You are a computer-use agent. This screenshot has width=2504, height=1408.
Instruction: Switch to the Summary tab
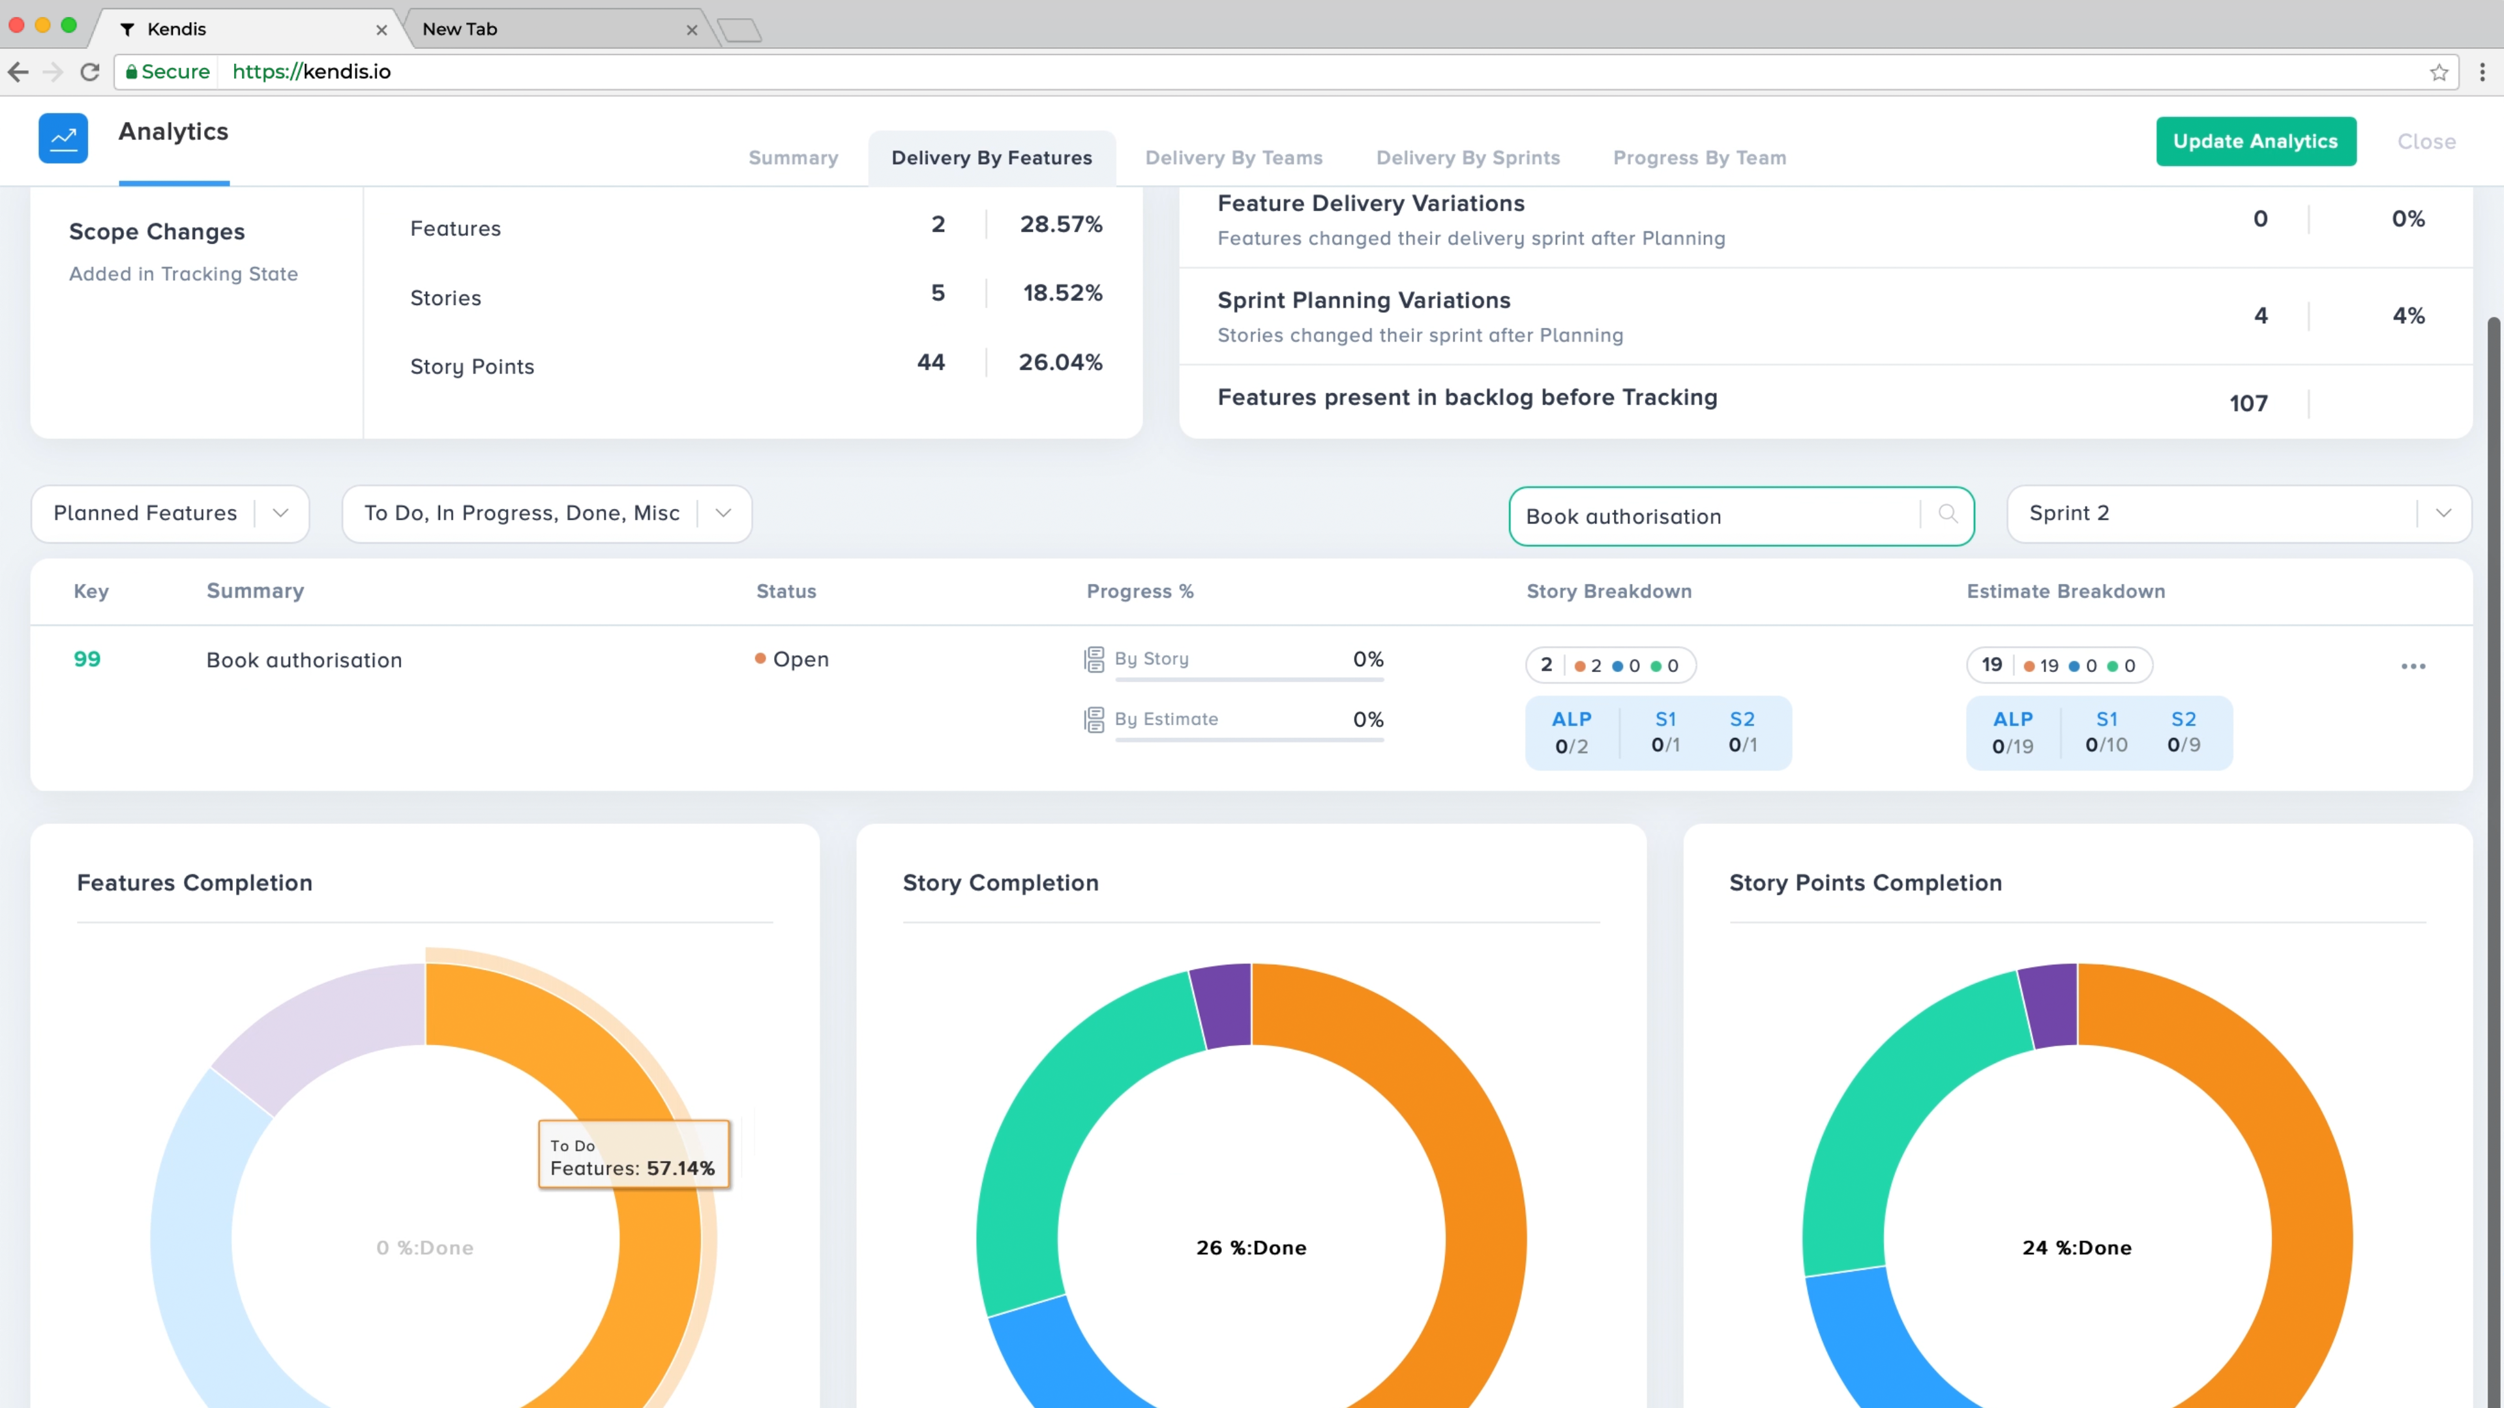(792, 157)
